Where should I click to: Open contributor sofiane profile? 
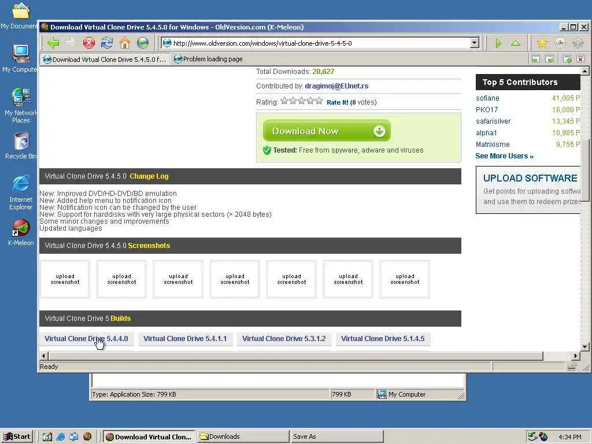pyautogui.click(x=487, y=98)
